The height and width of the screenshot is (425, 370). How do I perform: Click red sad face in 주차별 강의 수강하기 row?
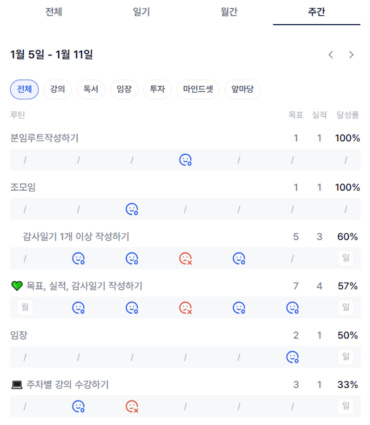point(132,406)
